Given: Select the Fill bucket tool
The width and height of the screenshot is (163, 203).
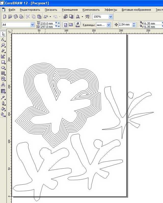Looking at the screenshot, I should click(x=3, y=109).
